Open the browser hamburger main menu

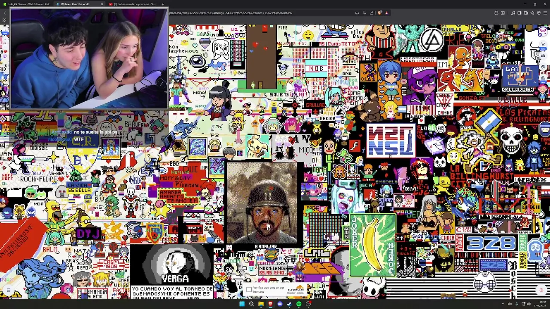click(x=545, y=13)
